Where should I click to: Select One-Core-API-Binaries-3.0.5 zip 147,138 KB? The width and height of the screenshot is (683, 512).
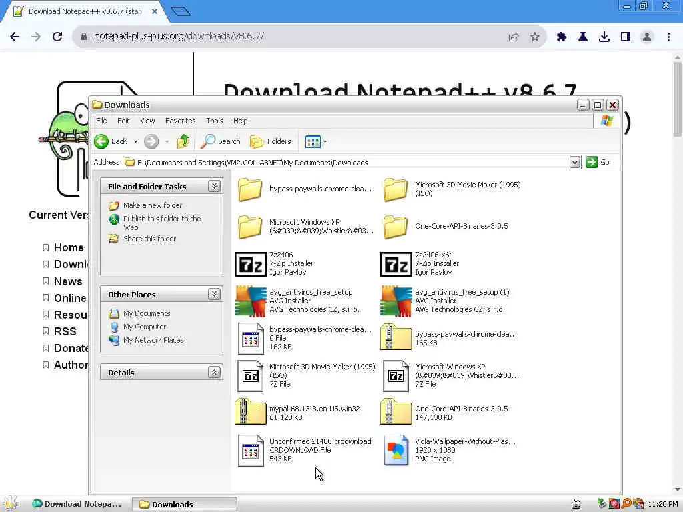click(396, 411)
